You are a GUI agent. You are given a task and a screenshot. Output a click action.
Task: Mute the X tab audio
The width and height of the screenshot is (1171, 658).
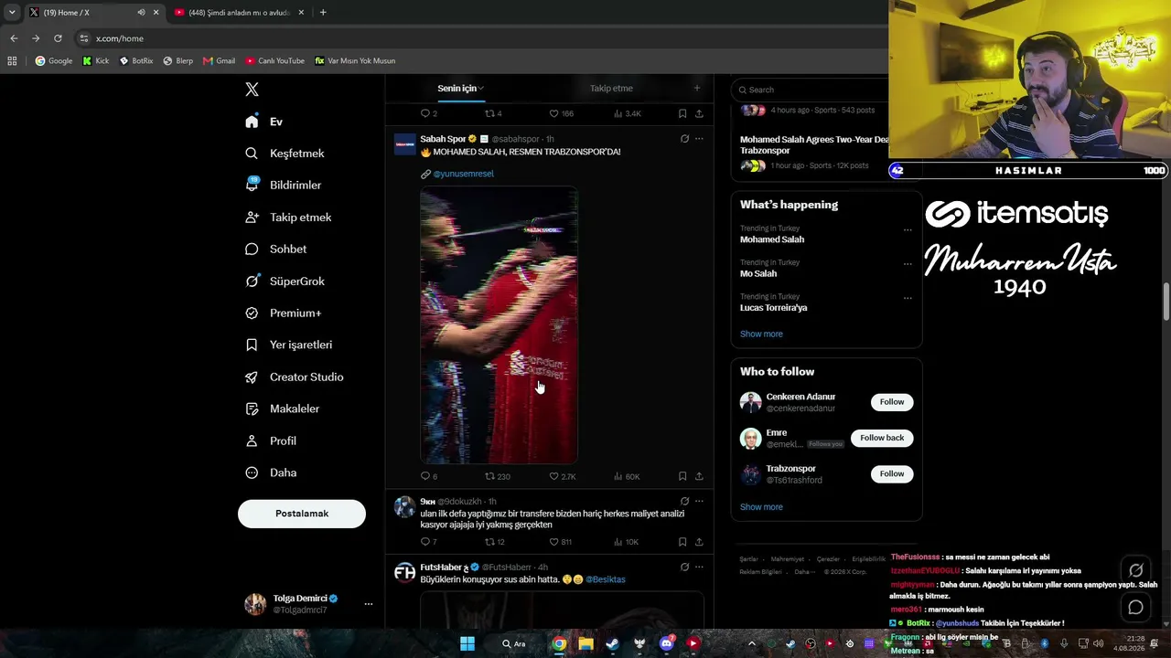(141, 13)
